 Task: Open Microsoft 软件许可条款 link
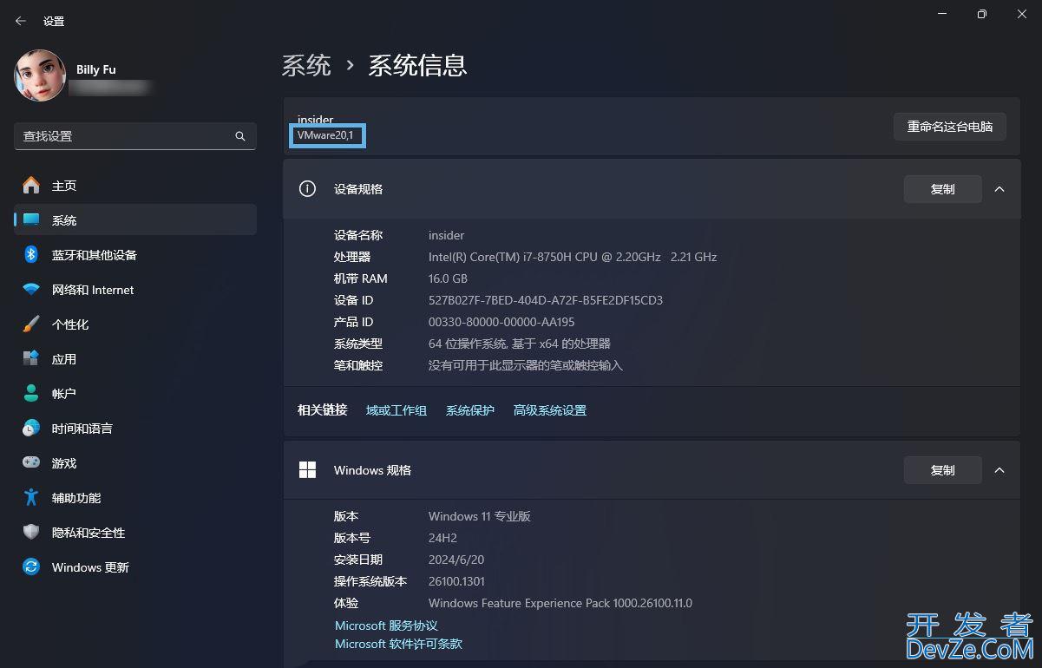point(398,644)
